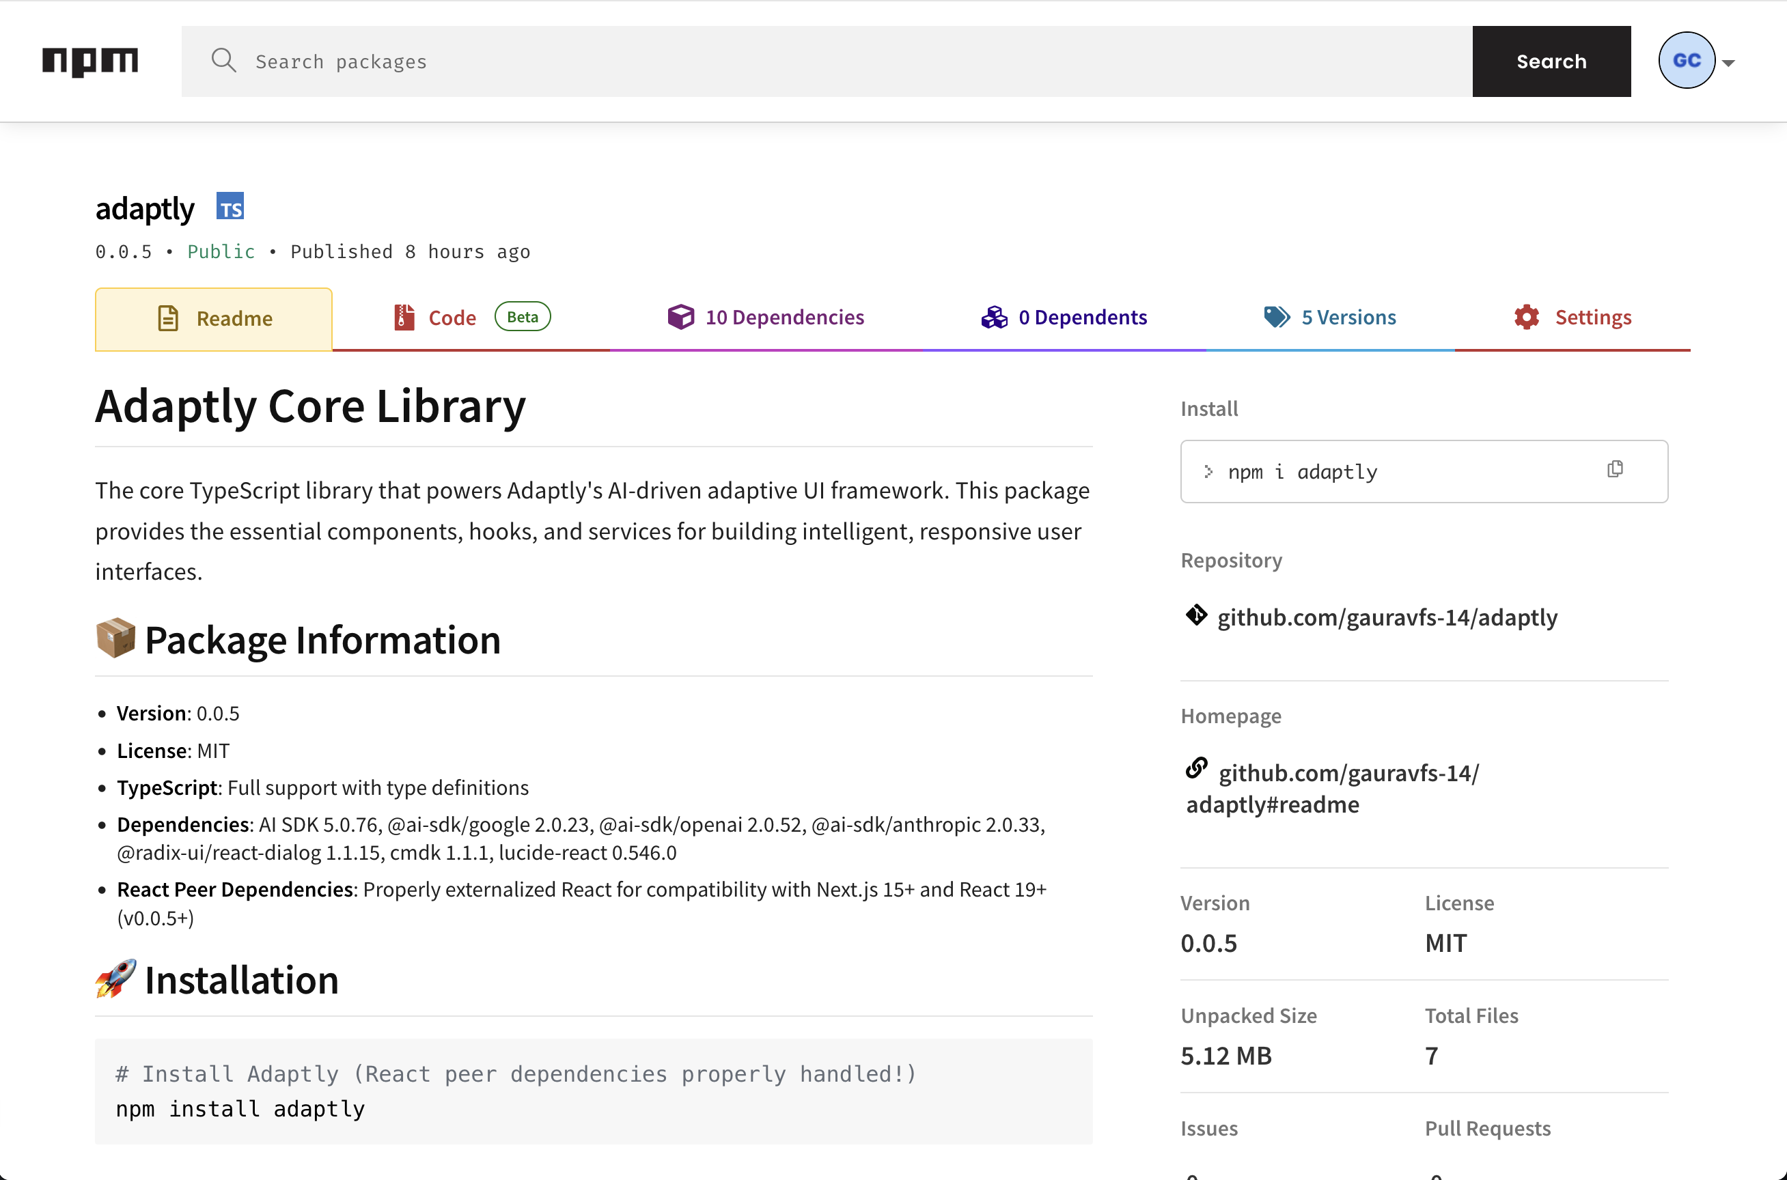Click the search magnifier icon
The height and width of the screenshot is (1180, 1787).
pyautogui.click(x=223, y=60)
